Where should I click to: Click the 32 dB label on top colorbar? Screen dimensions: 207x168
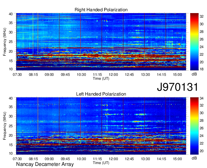[202, 16]
